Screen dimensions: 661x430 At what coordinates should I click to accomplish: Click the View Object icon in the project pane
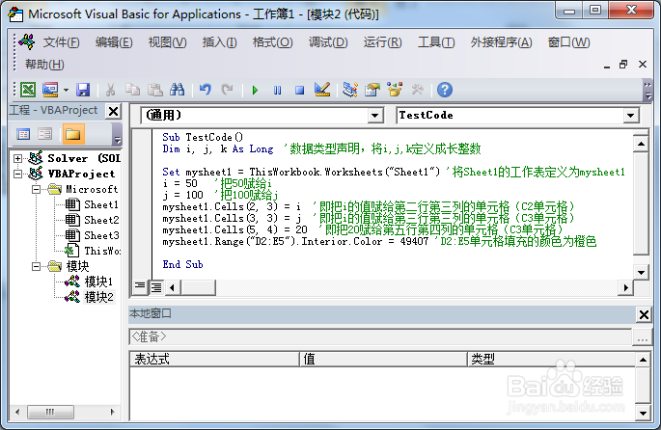pos(44,134)
